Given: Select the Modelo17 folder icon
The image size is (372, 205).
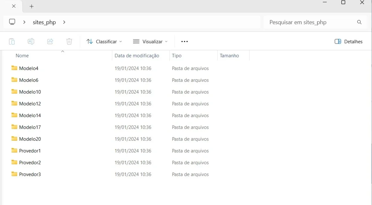Looking at the screenshot, I should point(14,127).
